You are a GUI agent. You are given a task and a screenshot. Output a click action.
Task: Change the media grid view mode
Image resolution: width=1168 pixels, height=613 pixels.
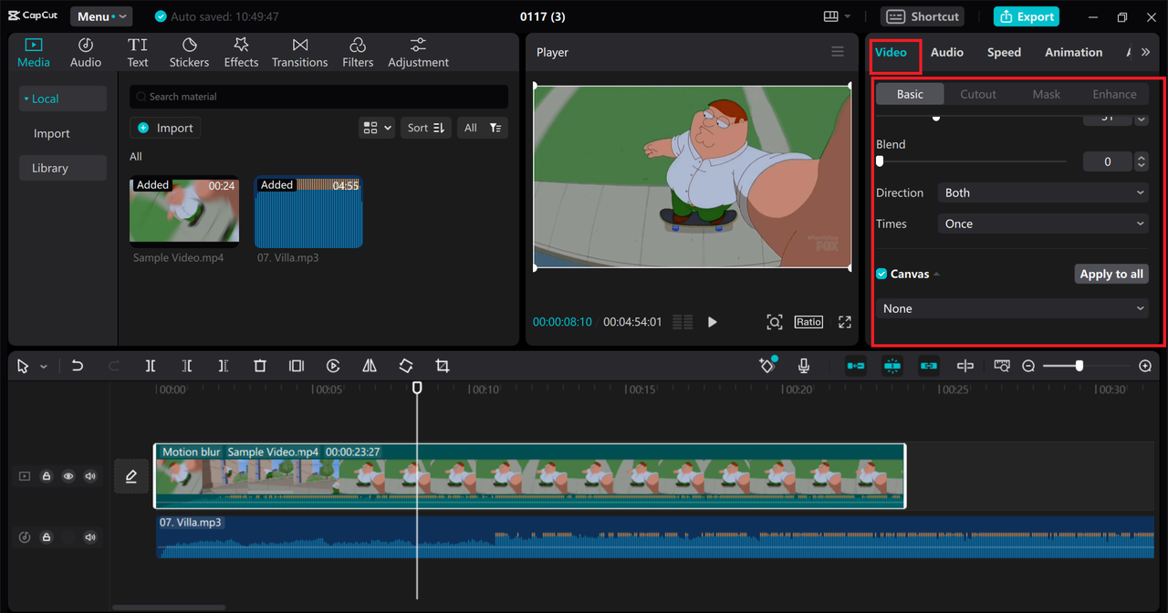click(377, 128)
